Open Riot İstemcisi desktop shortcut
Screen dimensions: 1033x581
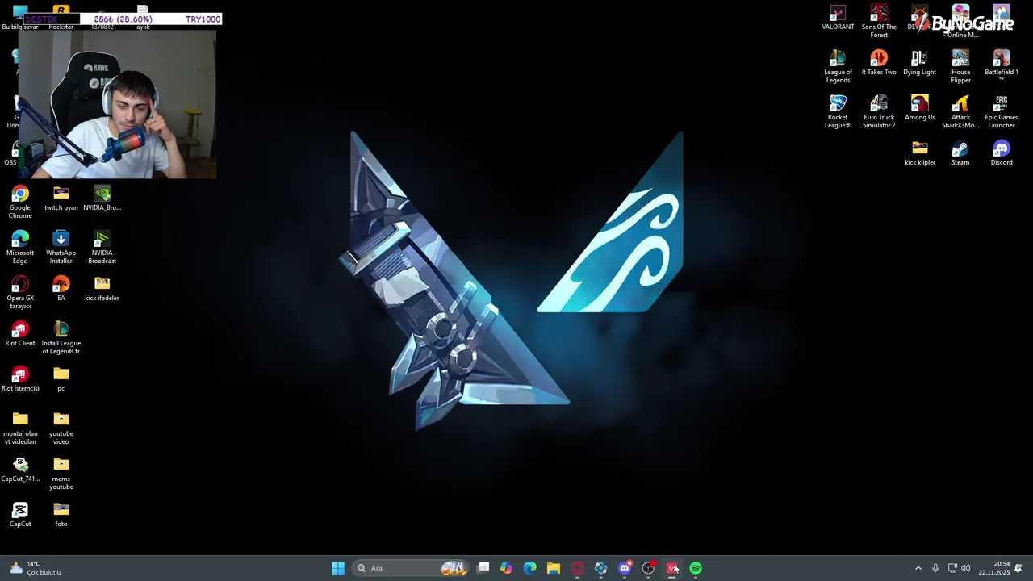[x=20, y=379]
